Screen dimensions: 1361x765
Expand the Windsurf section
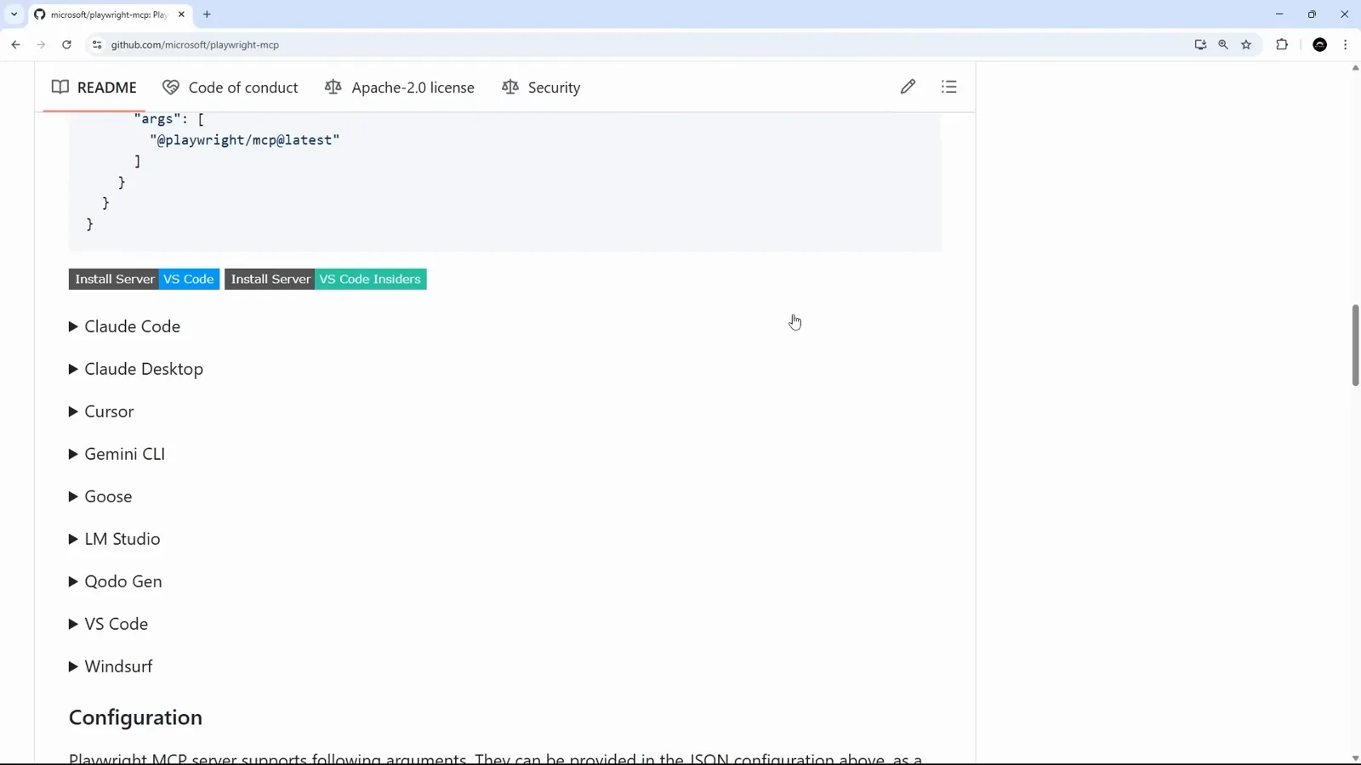[x=111, y=666]
